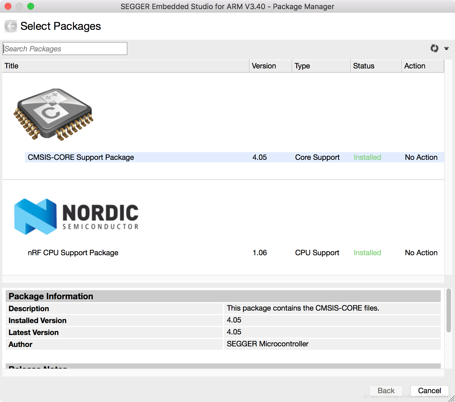Image resolution: width=455 pixels, height=402 pixels.
Task: Click the Back button
Action: [386, 391]
